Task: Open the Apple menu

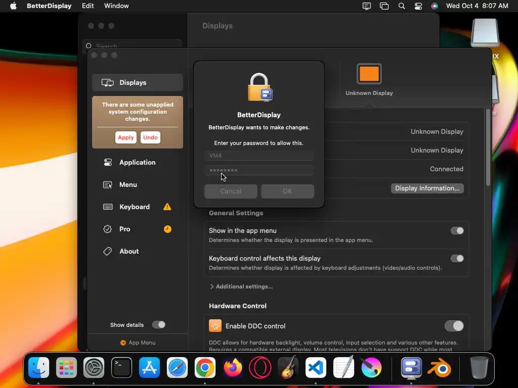Action: pyautogui.click(x=13, y=6)
